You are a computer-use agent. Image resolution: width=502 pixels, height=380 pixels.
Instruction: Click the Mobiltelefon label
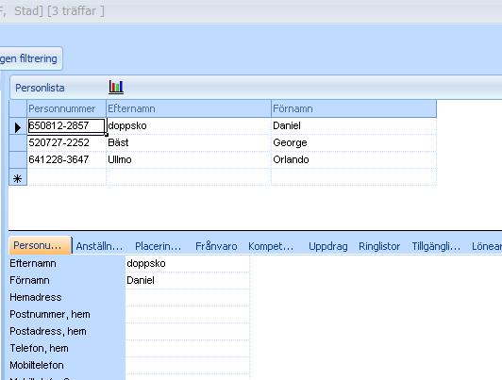[37, 365]
